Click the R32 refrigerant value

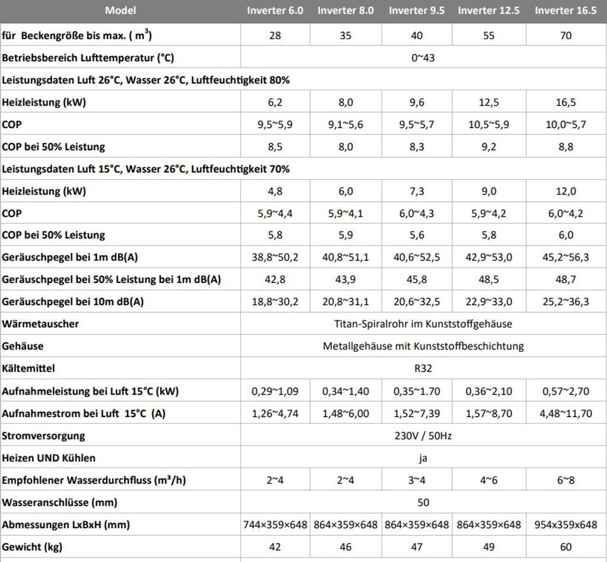(423, 369)
